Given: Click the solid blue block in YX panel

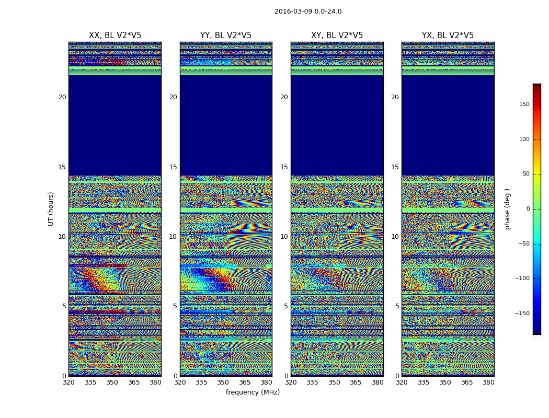Looking at the screenshot, I should click(448, 125).
